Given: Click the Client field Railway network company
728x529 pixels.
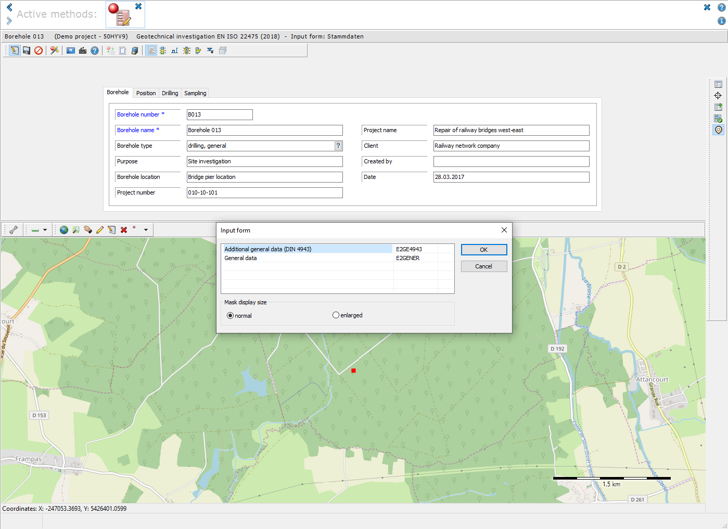Looking at the screenshot, I should (x=512, y=146).
